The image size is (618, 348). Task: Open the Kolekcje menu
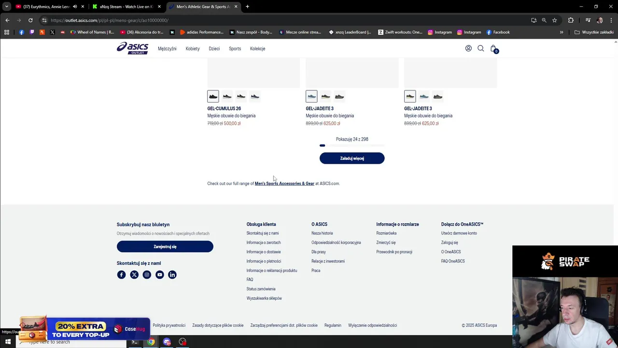click(x=257, y=49)
